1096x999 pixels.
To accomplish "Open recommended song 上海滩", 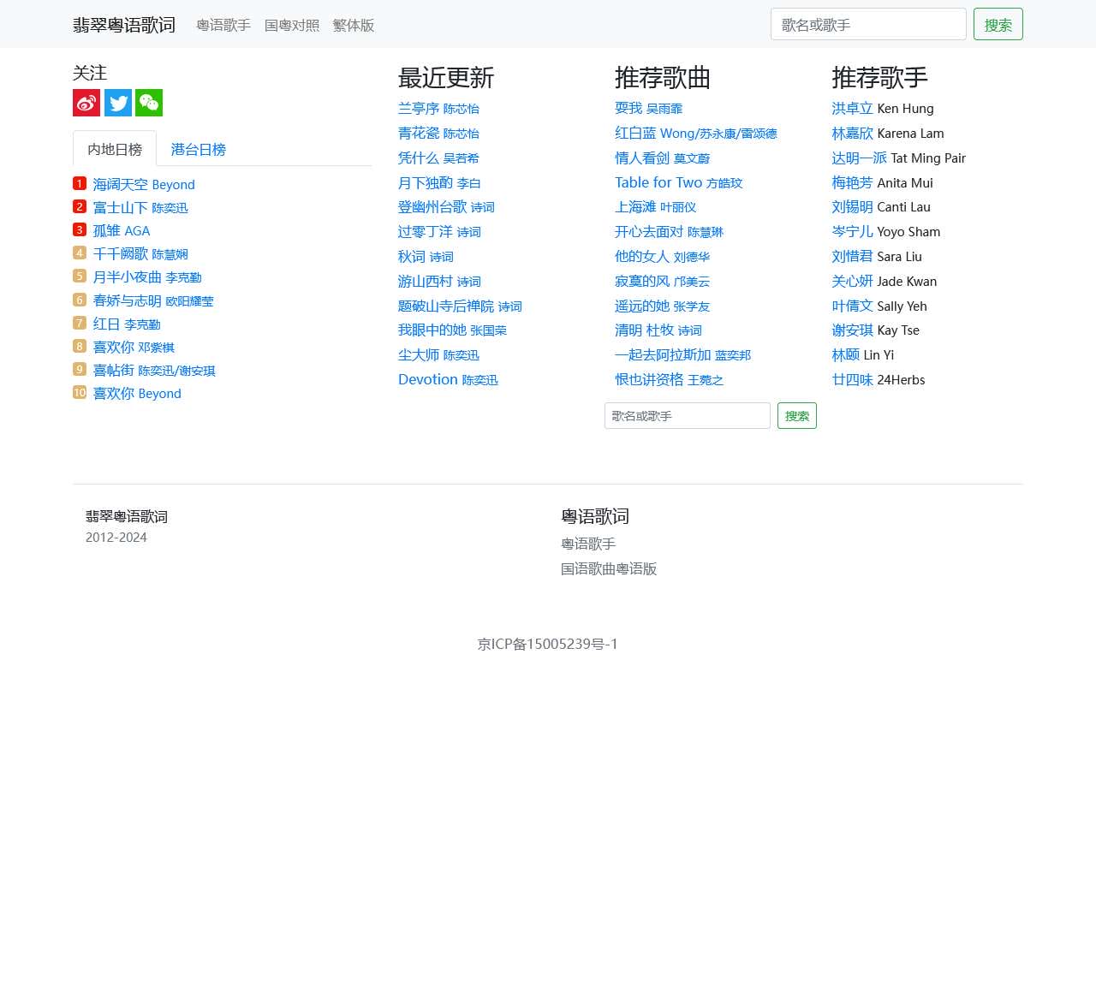I will [x=656, y=206].
